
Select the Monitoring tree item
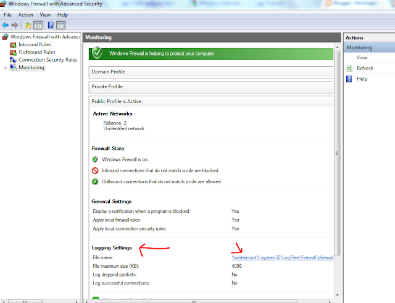coord(31,67)
